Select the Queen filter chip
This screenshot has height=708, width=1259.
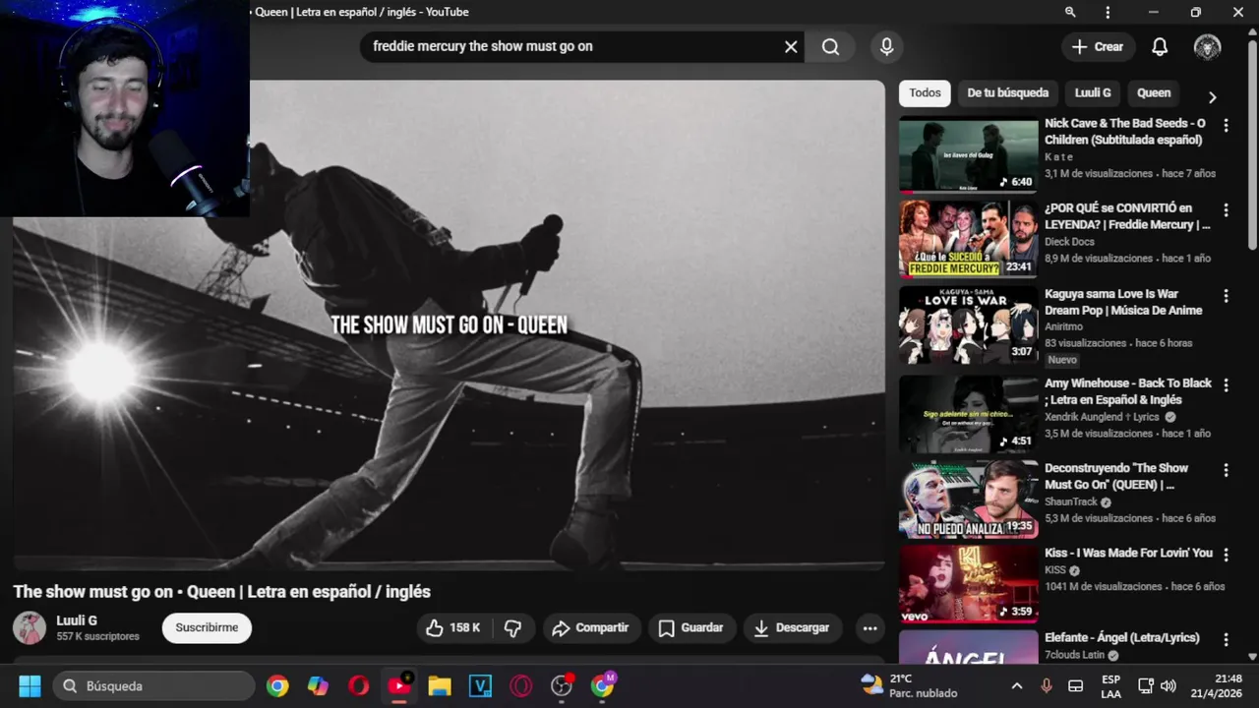[1154, 92]
